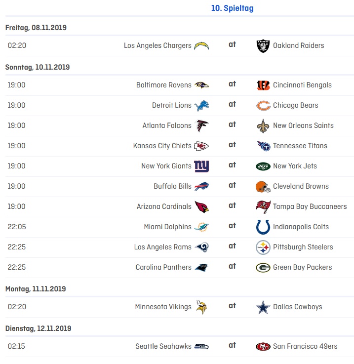Click the Pittsburgh Steelers logo
This screenshot has width=354, height=364.
[263, 247]
